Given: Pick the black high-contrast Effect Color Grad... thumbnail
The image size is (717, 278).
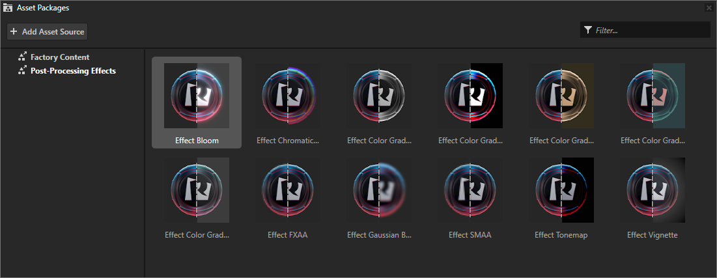Looking at the screenshot, I should [x=470, y=96].
